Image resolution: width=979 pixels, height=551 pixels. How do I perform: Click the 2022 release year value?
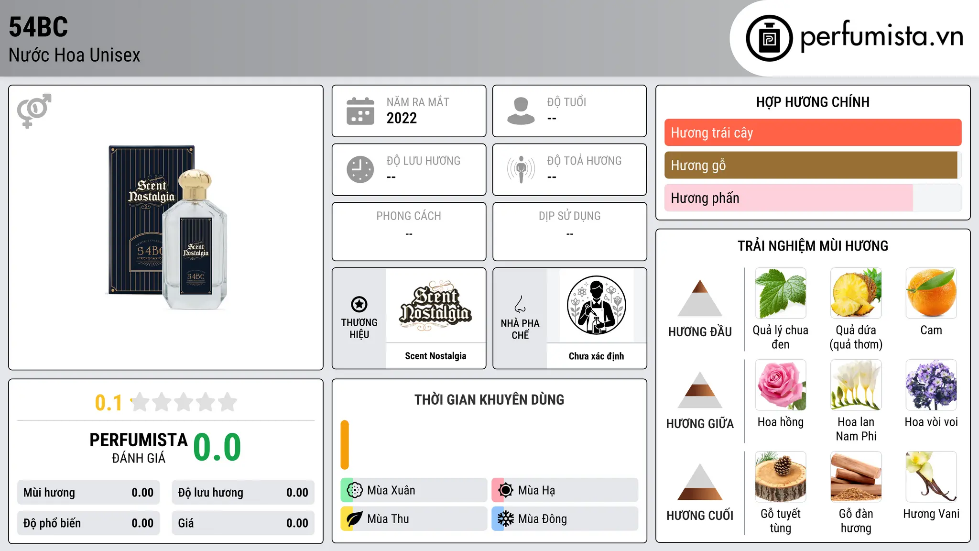[402, 118]
